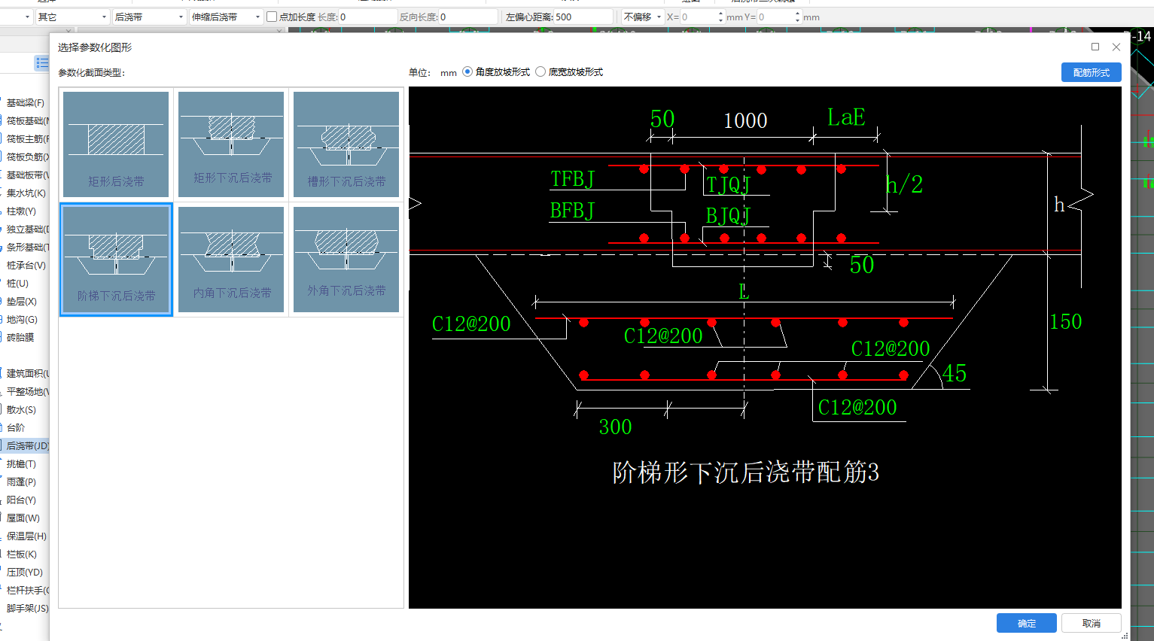
Task: Confirm with the 确定 button
Action: click(1027, 623)
